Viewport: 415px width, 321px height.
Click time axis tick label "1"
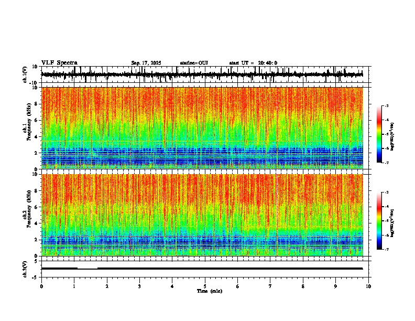[74, 286]
